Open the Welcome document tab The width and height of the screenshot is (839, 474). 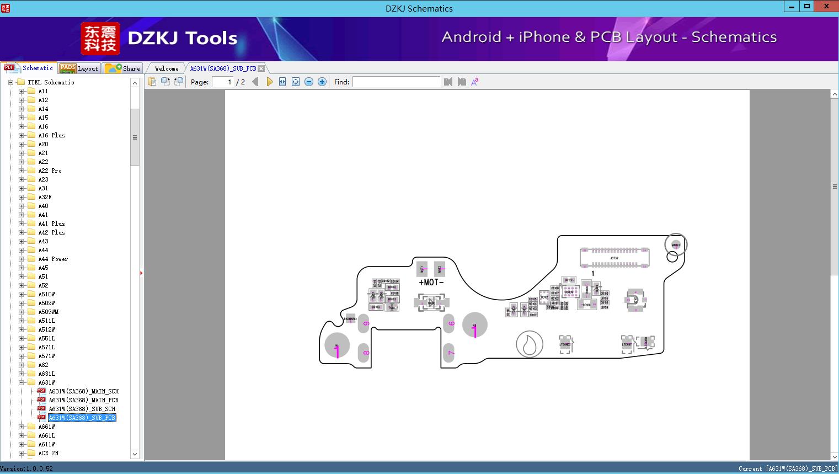pos(167,68)
